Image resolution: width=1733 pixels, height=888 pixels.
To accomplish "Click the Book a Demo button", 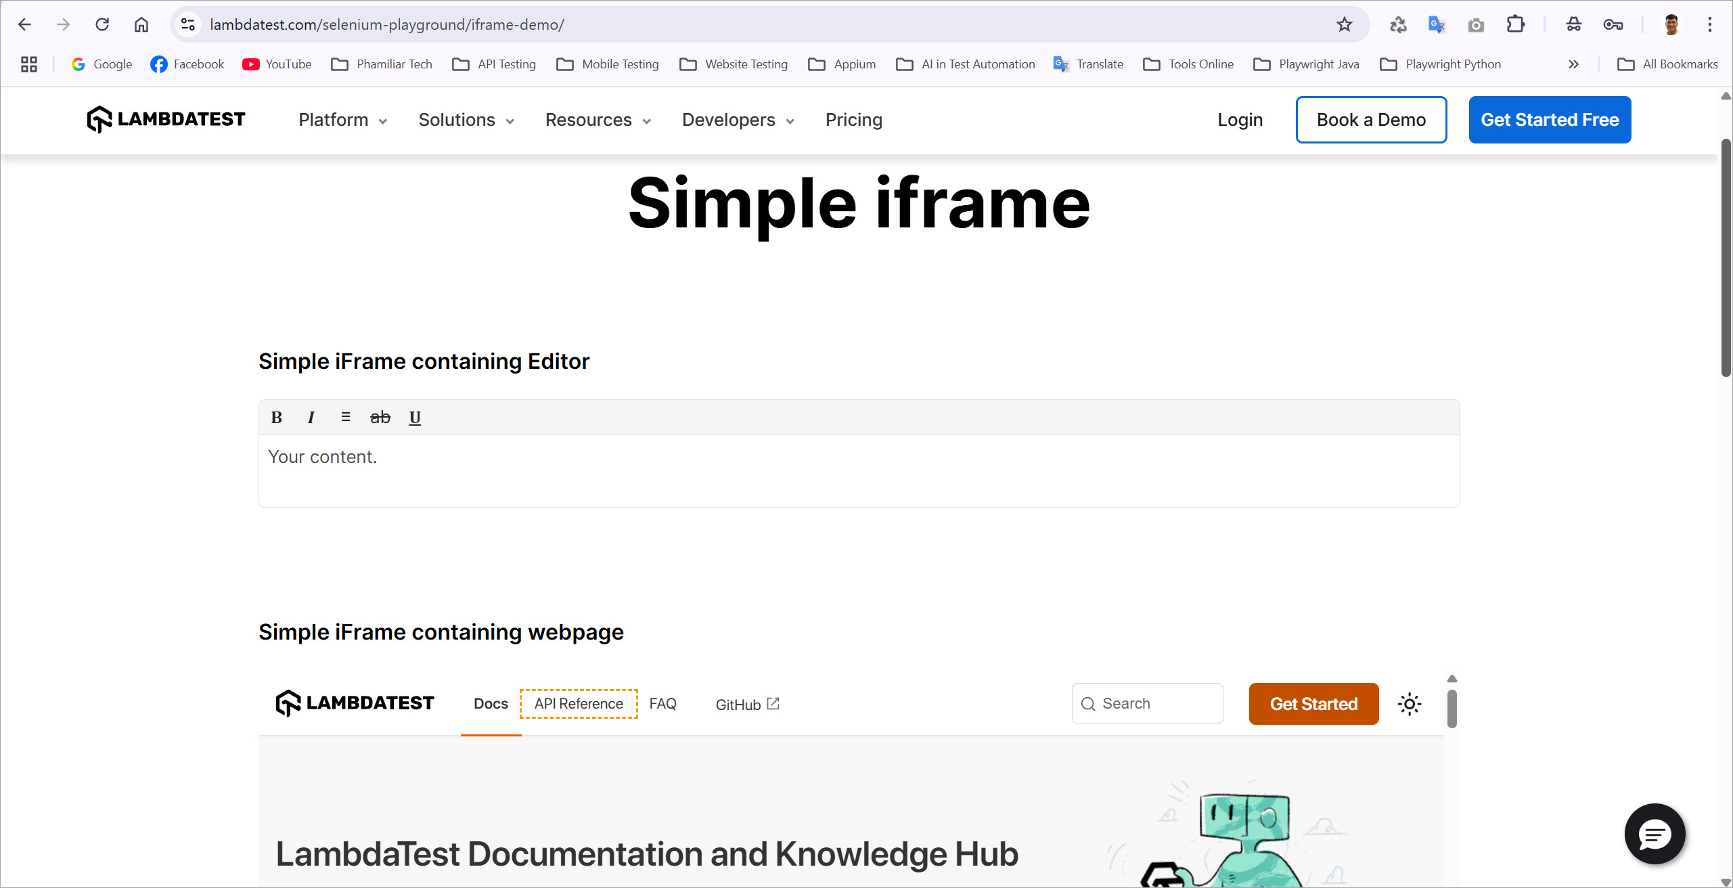I will (1371, 120).
